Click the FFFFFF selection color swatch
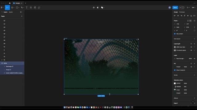This screenshot has width=197, height=110. tap(175, 83)
